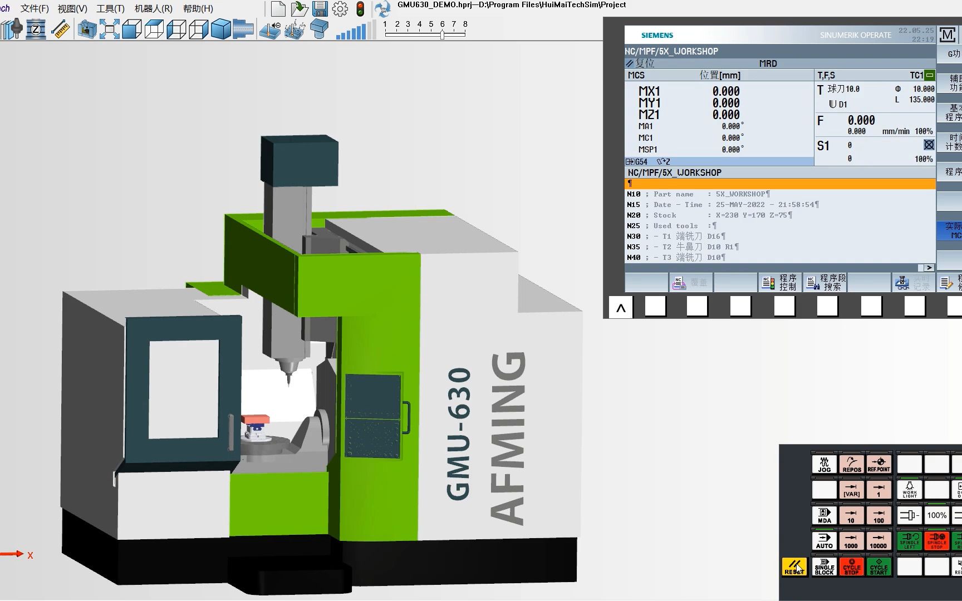Select AUTO mode on the control panel
Screen dimensions: 962x601
824,541
